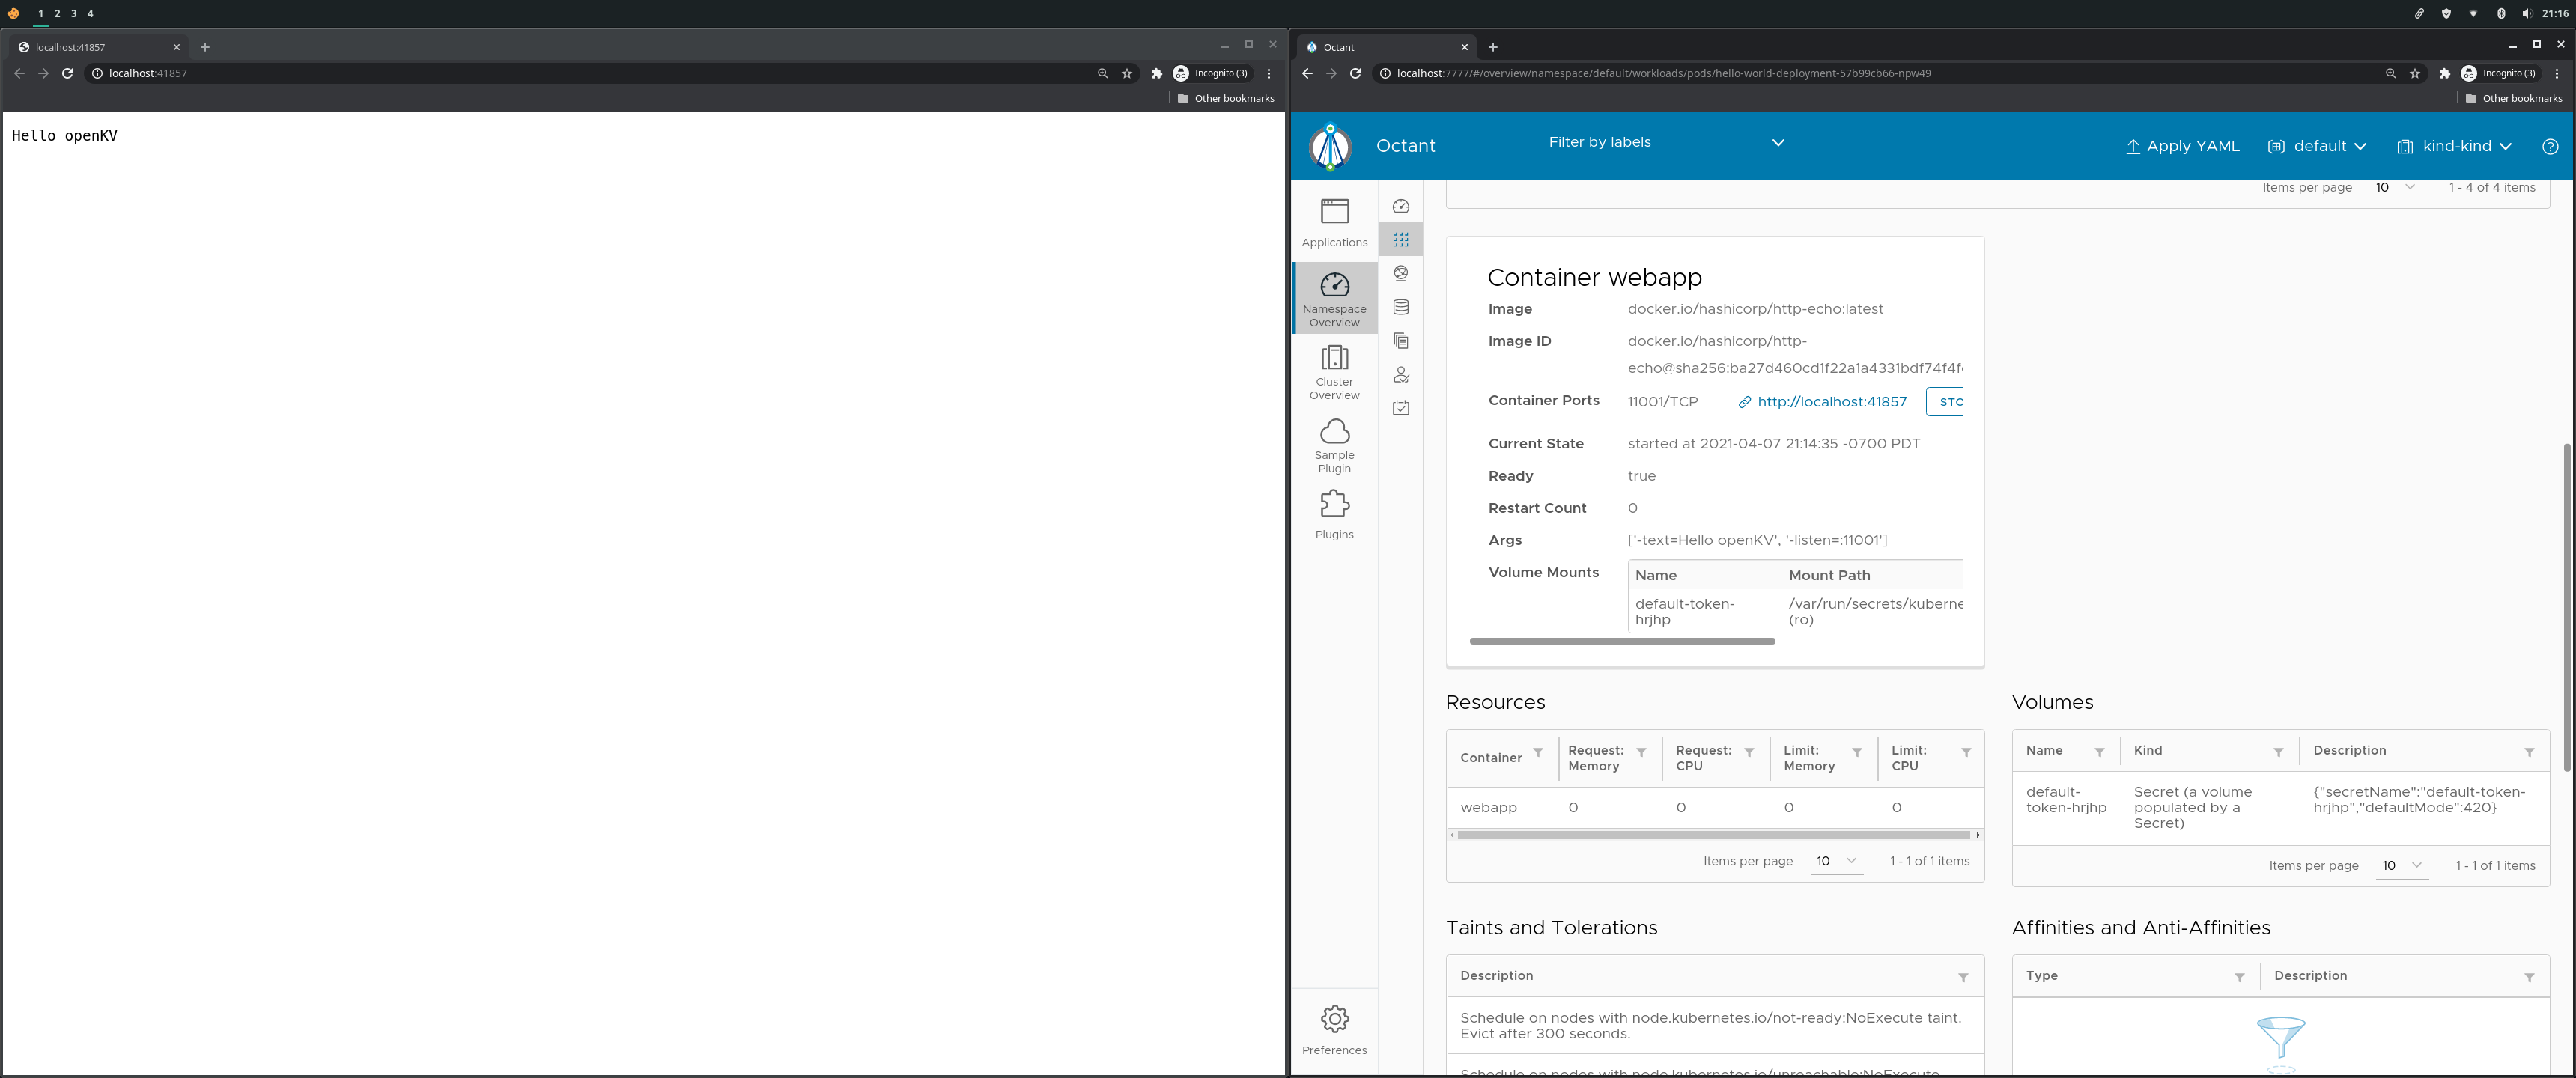Open the kind-kind context dropdown
Viewport: 2576px width, 1078px height.
(2455, 146)
